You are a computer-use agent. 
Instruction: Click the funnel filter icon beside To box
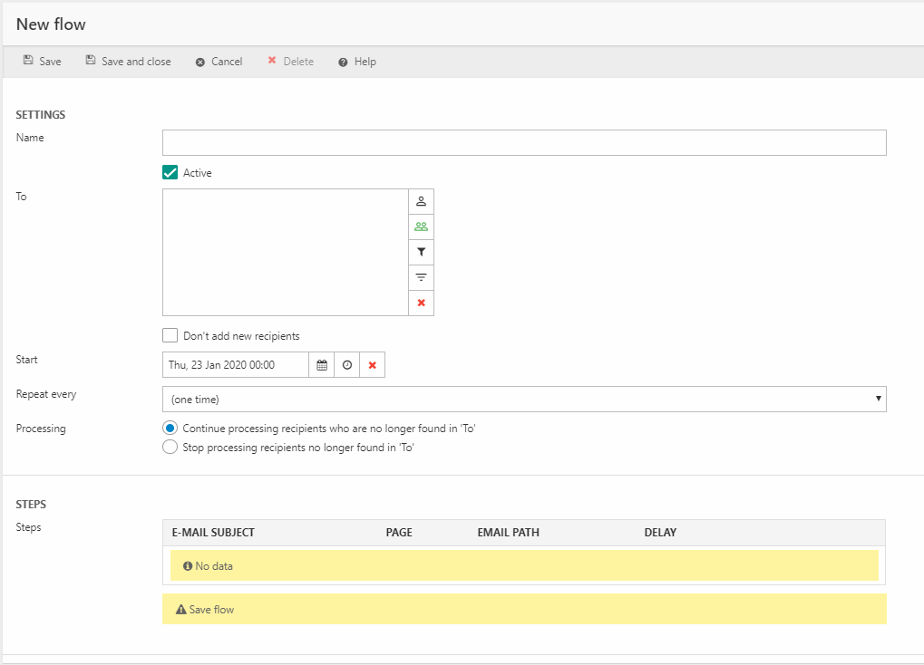[421, 252]
